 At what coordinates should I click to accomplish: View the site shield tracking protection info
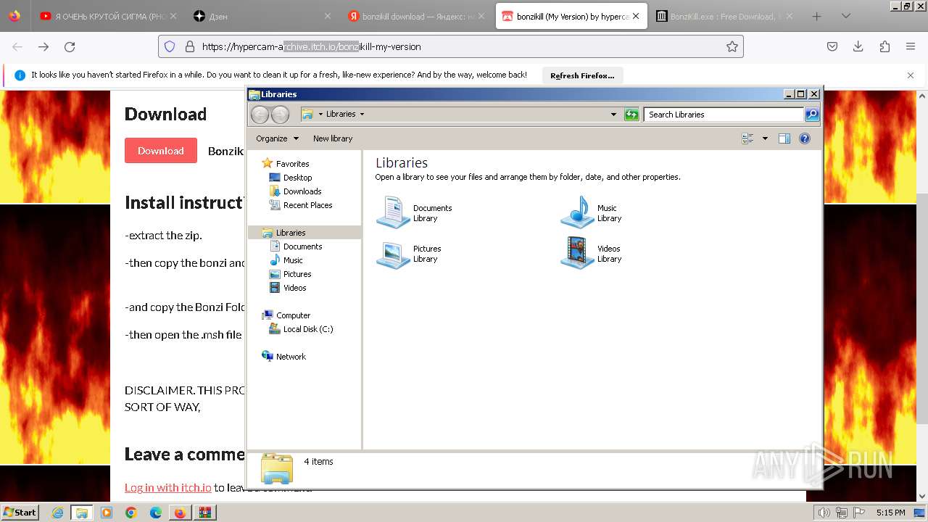pyautogui.click(x=170, y=46)
